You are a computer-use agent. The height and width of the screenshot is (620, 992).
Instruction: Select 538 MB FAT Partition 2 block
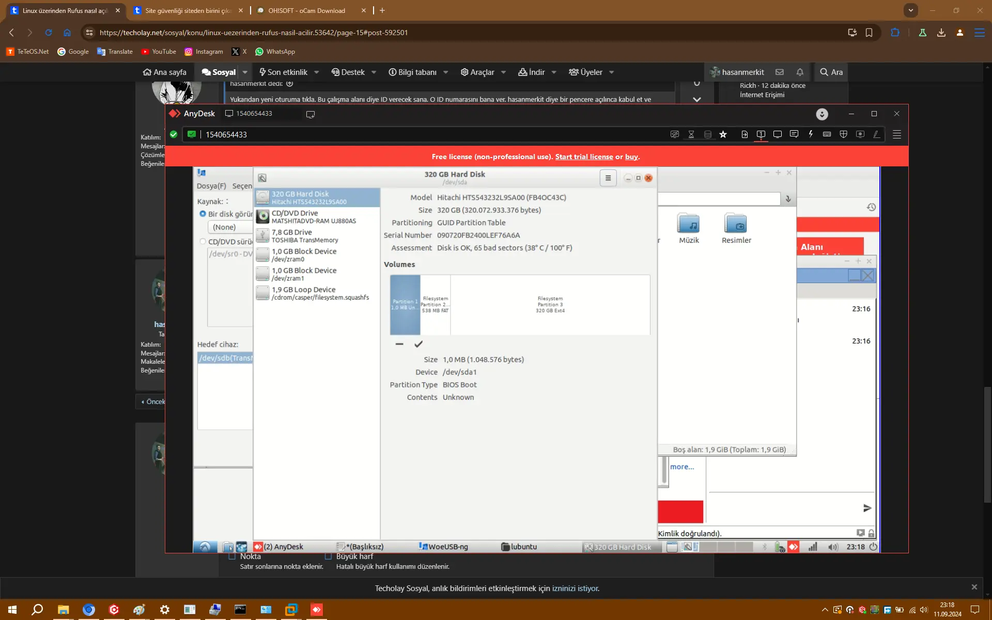[435, 305]
